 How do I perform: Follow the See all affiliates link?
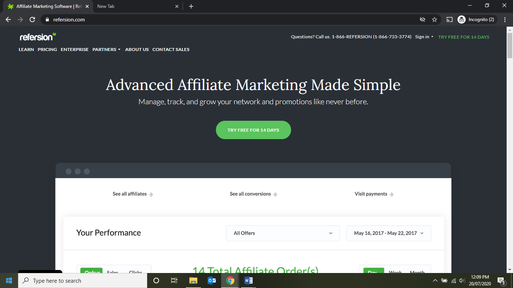133,194
